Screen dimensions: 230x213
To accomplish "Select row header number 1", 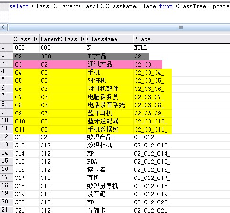I will coord(6,47).
